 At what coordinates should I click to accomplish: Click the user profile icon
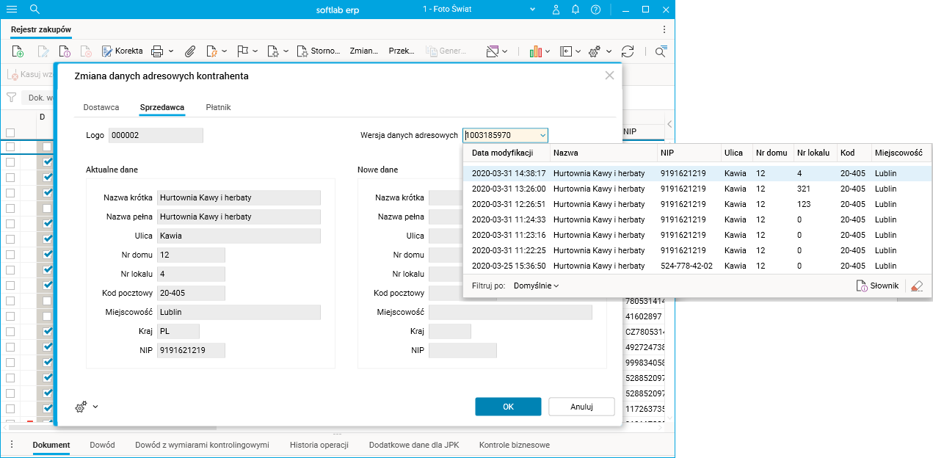coord(556,10)
